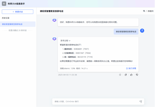Click the bot avatar beside the greeting message
The height and width of the screenshot is (107, 155).
[x=54, y=20]
